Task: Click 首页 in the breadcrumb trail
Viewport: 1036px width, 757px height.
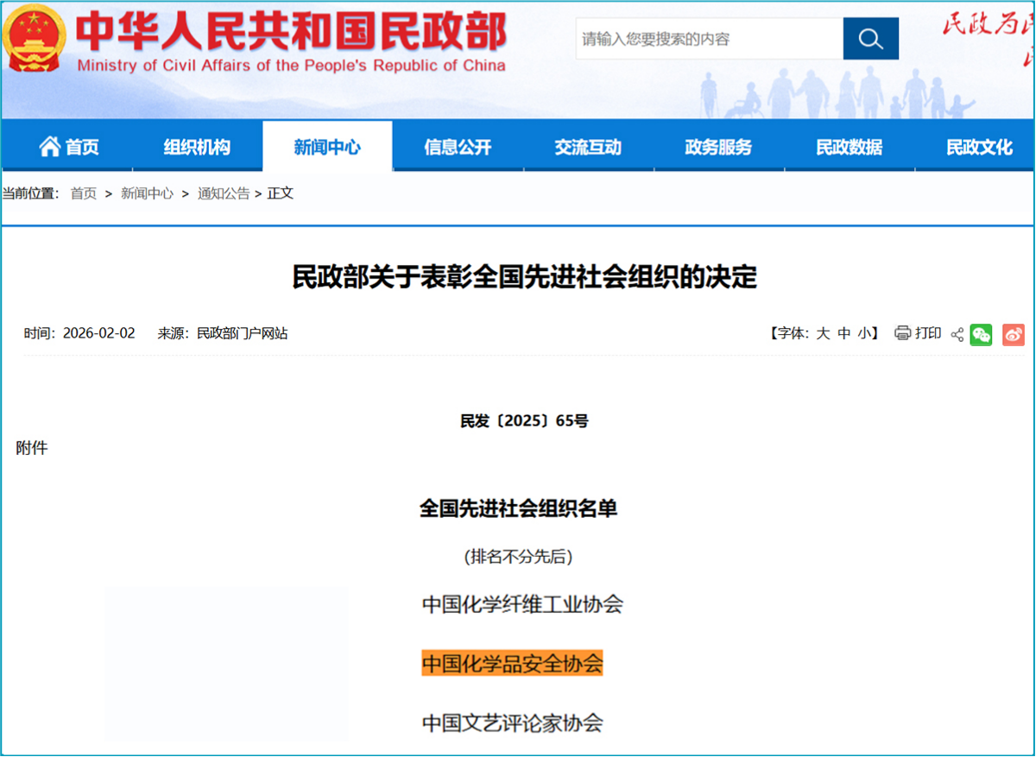Action: (84, 193)
